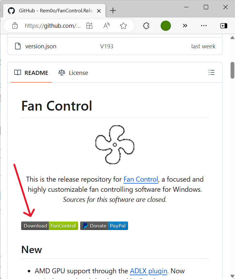
Task: Add this page to favorites star
Action: point(123,26)
